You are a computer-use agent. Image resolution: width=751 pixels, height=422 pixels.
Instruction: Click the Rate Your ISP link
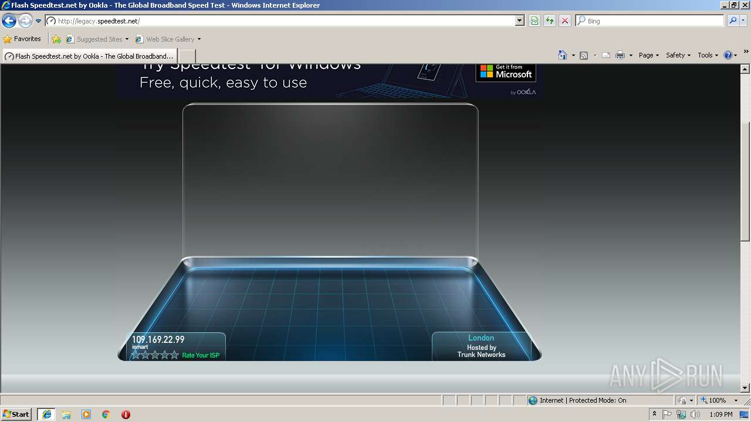point(201,355)
